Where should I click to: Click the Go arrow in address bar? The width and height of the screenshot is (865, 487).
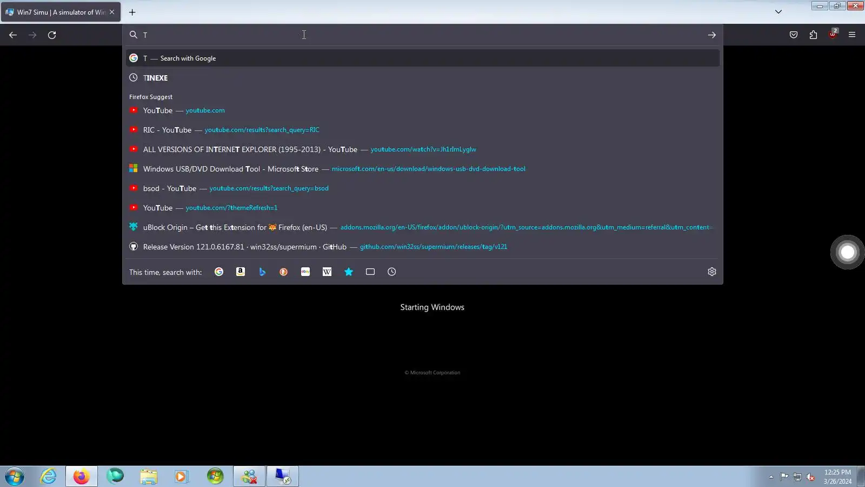click(x=712, y=35)
